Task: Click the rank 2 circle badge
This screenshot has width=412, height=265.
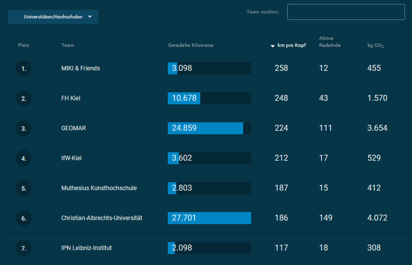Action: click(x=23, y=98)
